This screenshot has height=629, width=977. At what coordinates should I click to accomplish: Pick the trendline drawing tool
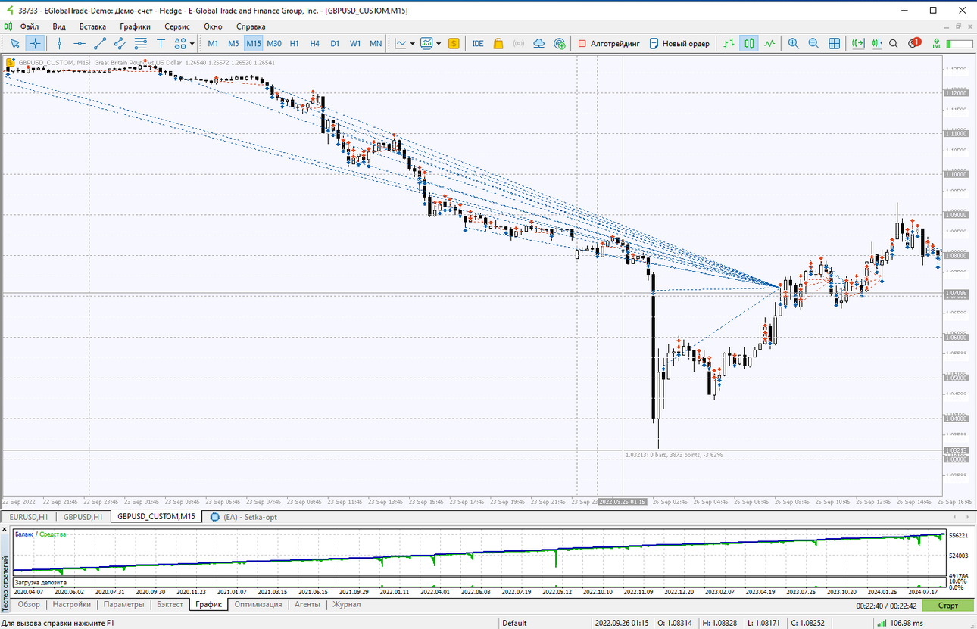(x=100, y=43)
